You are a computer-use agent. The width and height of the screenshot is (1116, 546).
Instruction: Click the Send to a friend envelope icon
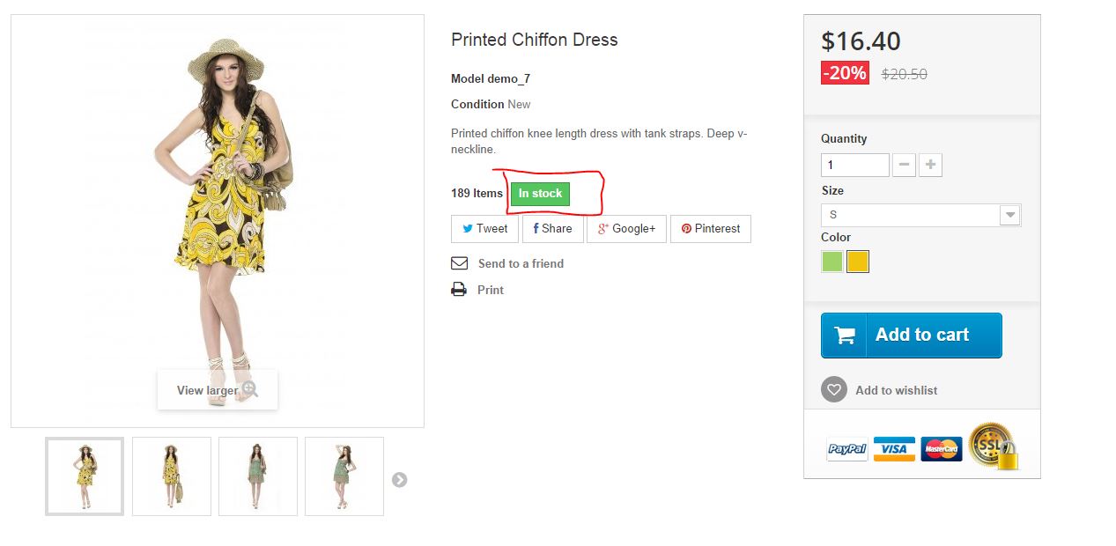pyautogui.click(x=459, y=263)
